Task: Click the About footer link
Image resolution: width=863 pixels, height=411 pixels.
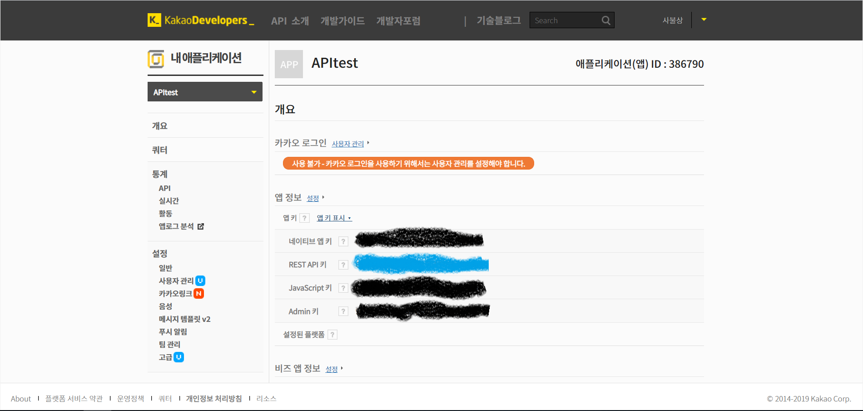Action: (21, 399)
